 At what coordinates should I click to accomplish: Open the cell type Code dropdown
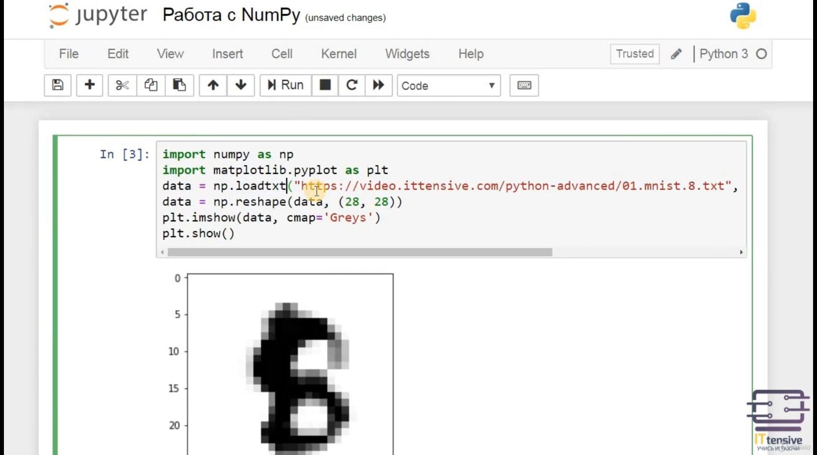449,86
